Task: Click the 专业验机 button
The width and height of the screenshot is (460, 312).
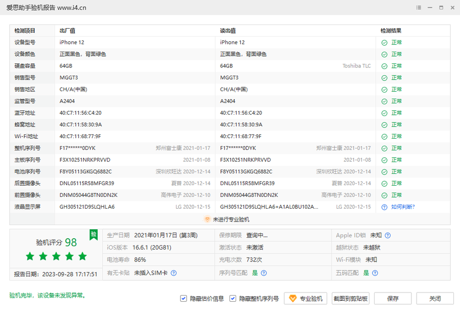Action: pyautogui.click(x=306, y=299)
